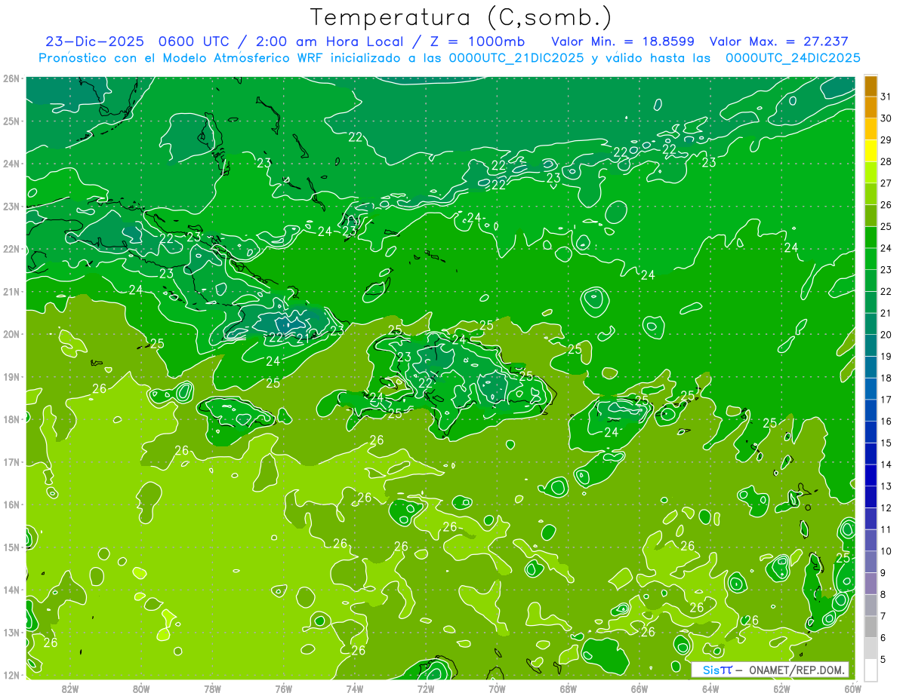Screen dimensions: 906x699
Task: Click the color scale label 16
Action: click(x=886, y=421)
